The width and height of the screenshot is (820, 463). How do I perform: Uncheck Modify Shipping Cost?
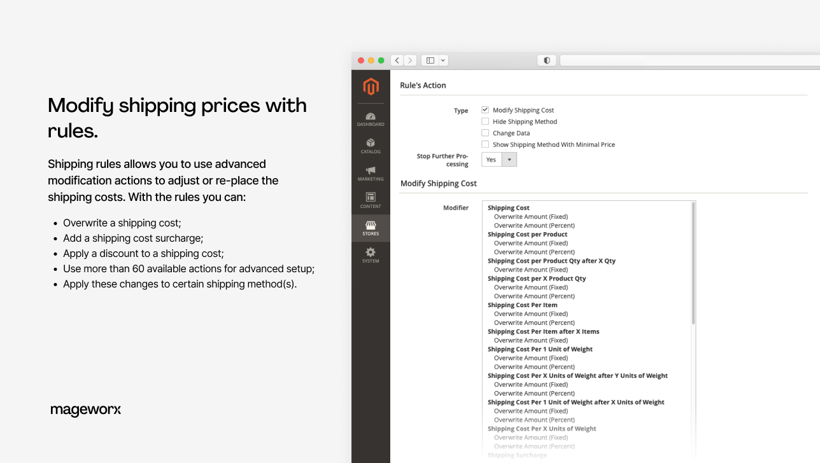tap(484, 109)
